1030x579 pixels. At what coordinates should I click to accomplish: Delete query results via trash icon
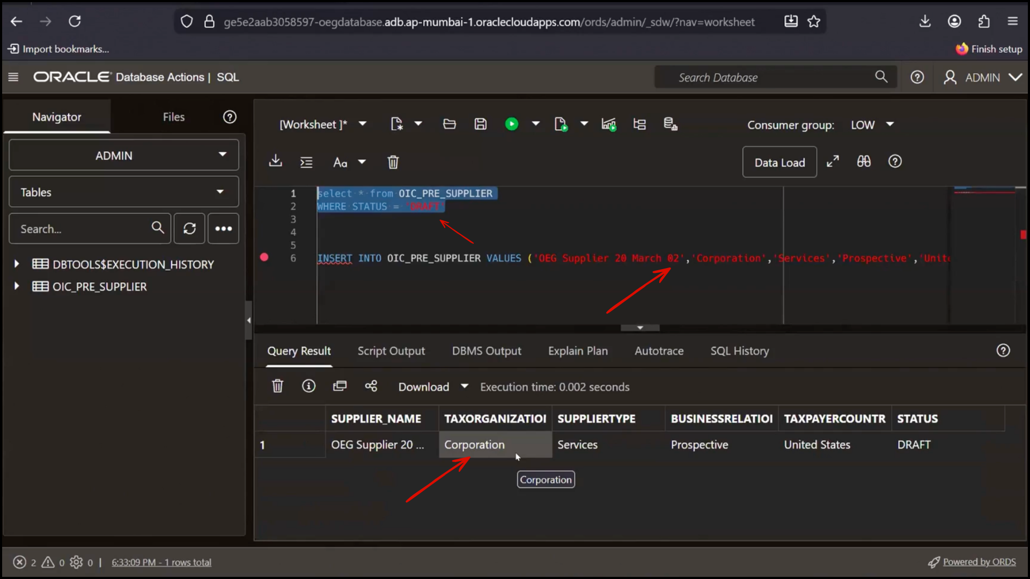pos(277,386)
